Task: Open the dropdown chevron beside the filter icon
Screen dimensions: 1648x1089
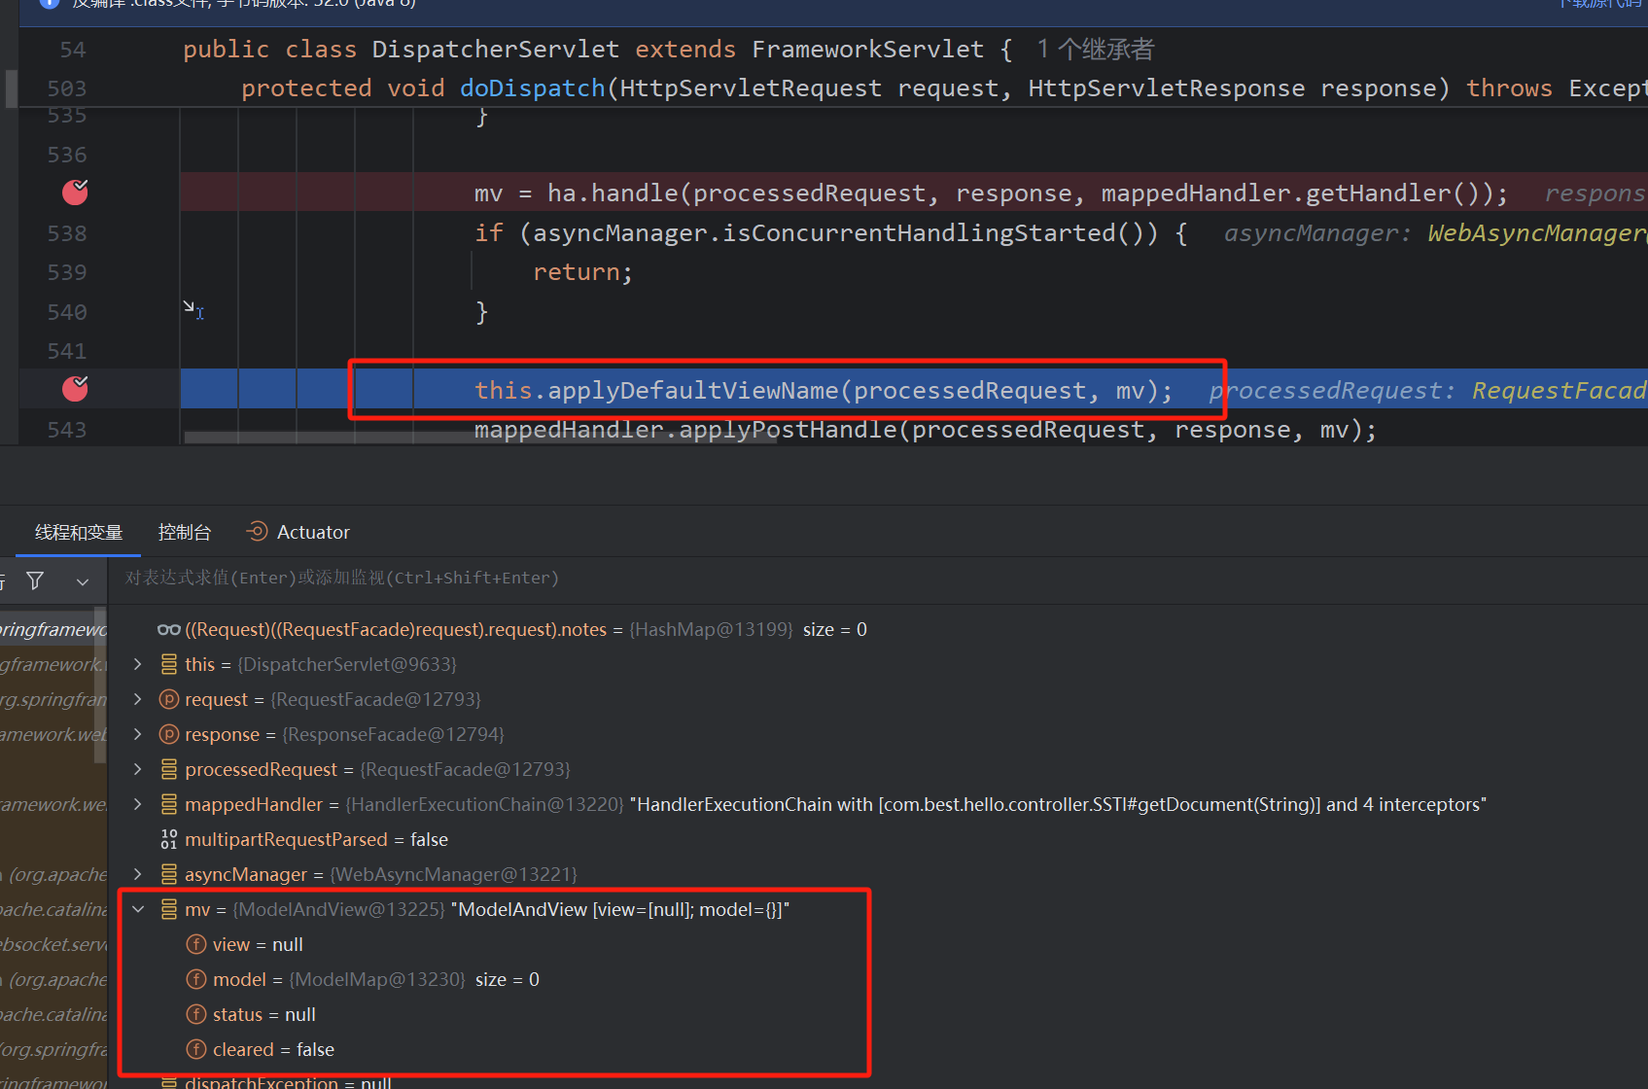Action: point(83,581)
